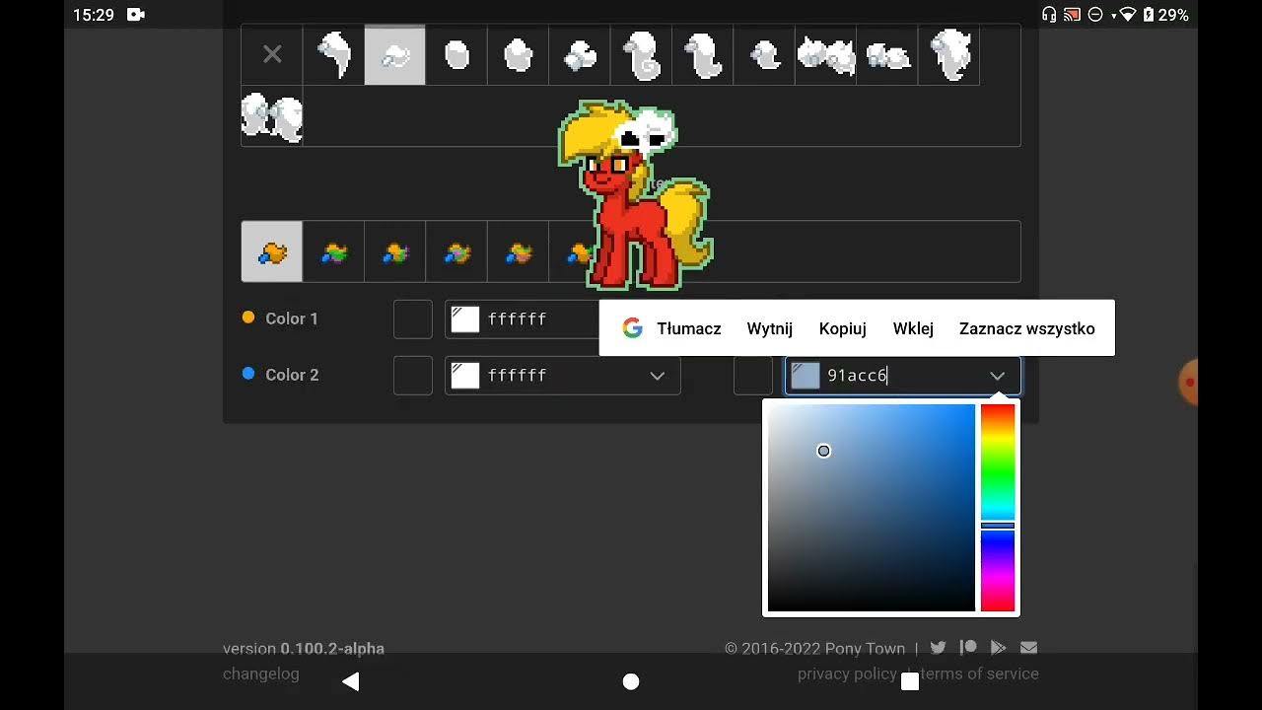Click the 91acc6 blue-gray color swatch

(806, 376)
